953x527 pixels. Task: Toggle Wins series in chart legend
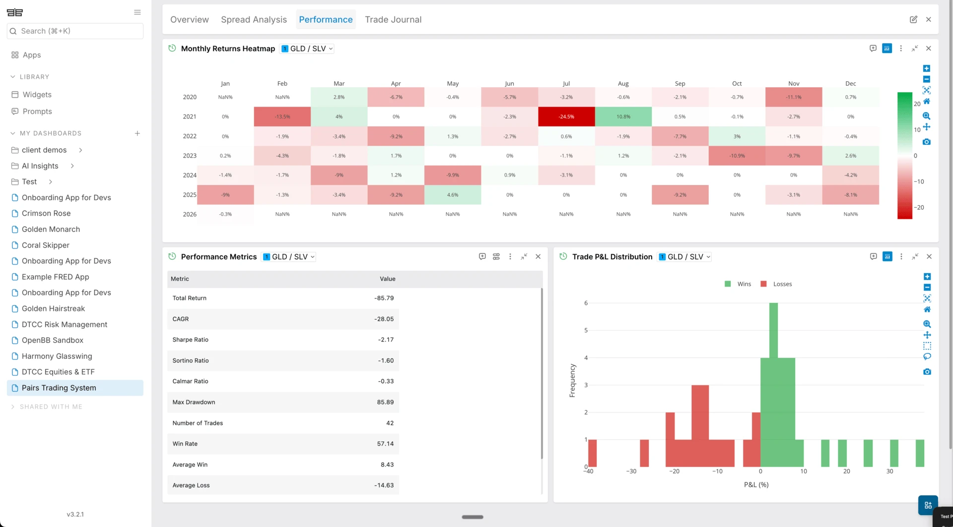point(738,284)
